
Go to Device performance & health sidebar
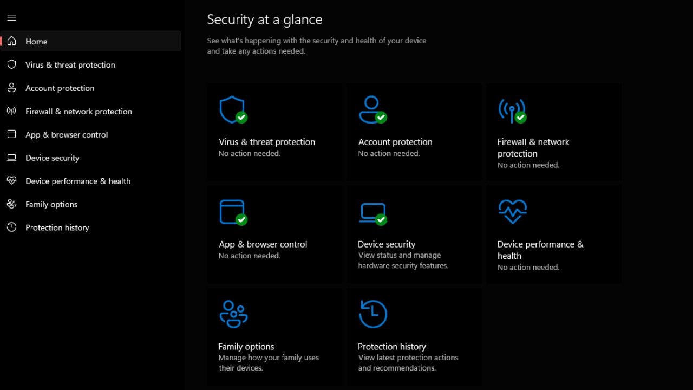[77, 181]
